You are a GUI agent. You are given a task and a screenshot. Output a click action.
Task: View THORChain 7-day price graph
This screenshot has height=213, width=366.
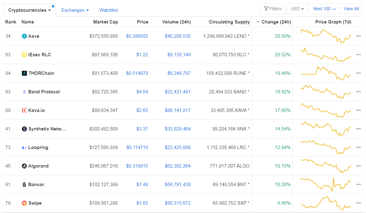click(x=326, y=73)
